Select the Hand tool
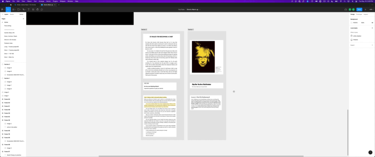 click(37, 10)
